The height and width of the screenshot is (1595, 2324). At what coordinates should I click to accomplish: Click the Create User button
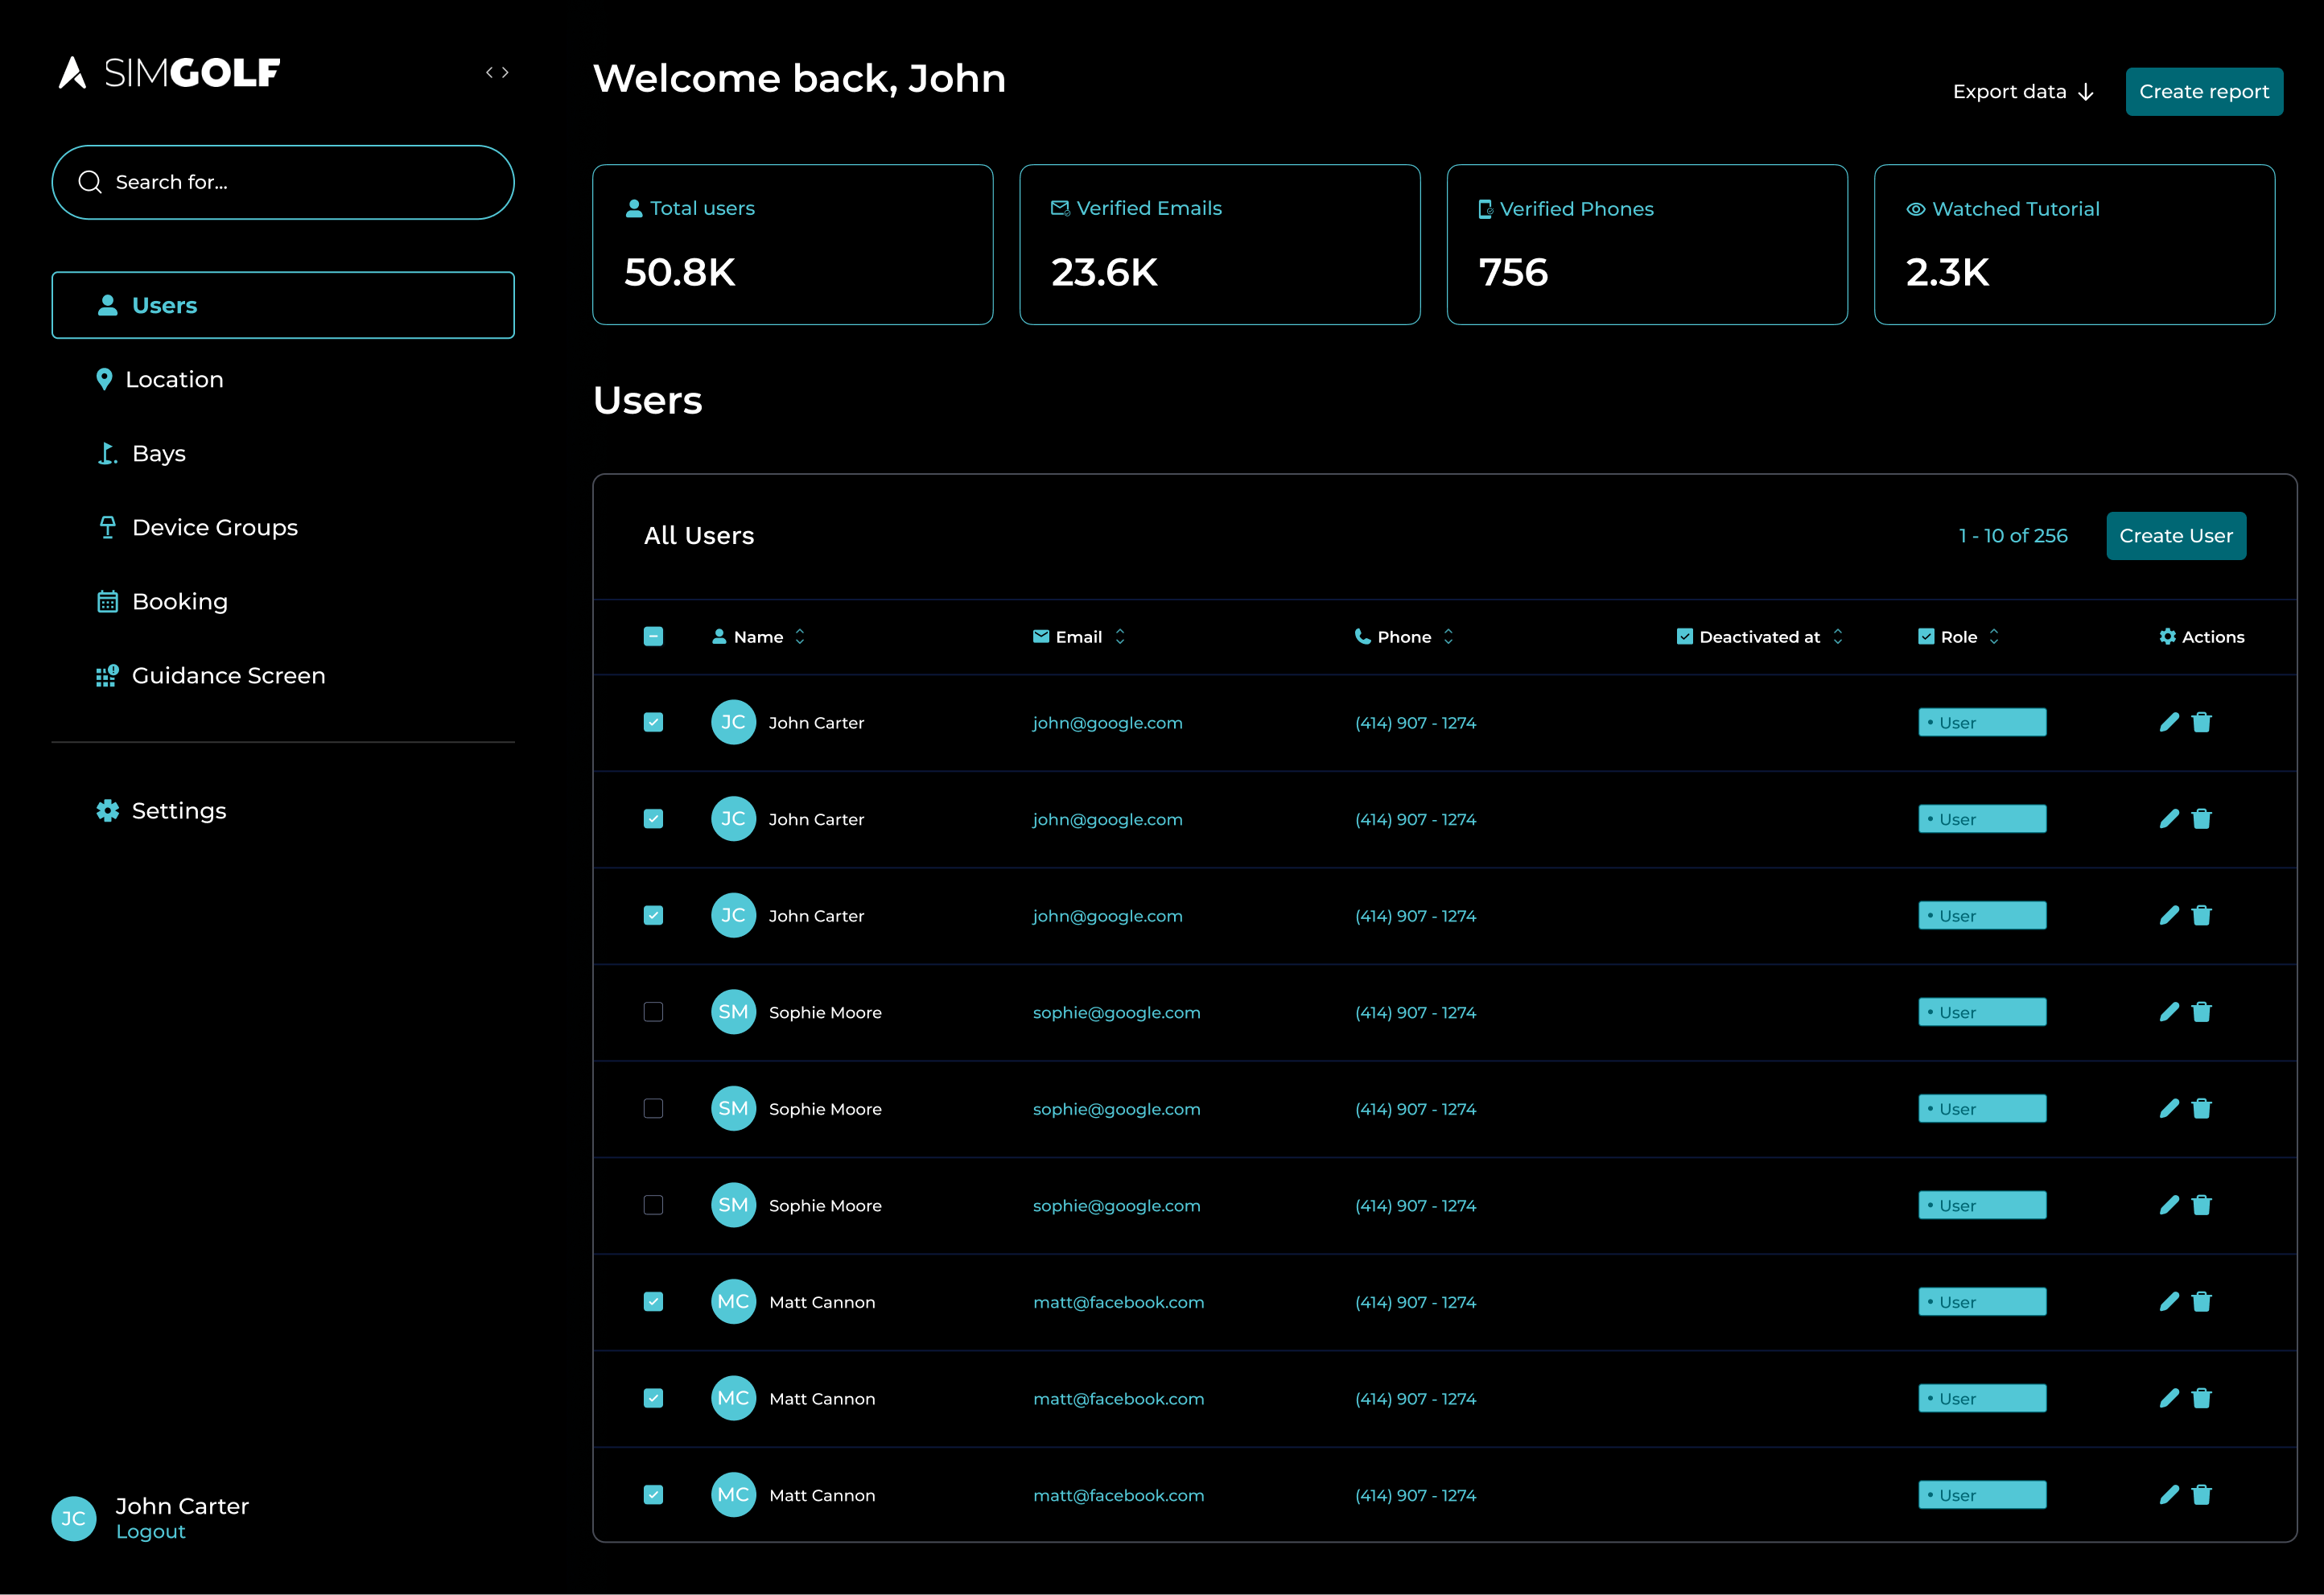click(2175, 536)
